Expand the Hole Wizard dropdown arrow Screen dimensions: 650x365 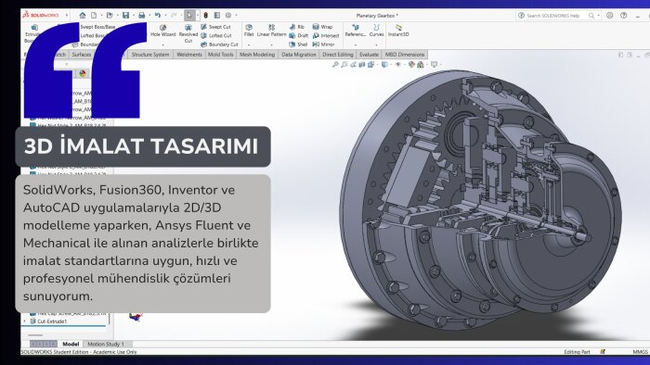[x=162, y=44]
